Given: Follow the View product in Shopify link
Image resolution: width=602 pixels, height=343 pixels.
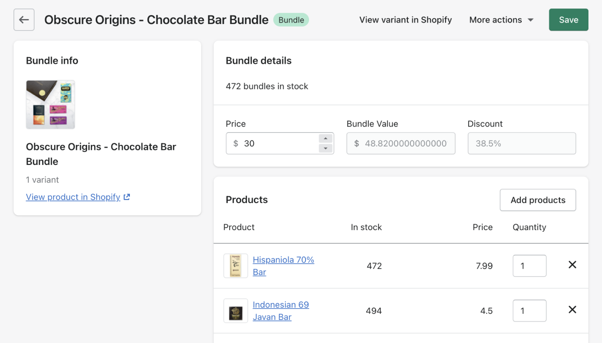Looking at the screenshot, I should (73, 197).
